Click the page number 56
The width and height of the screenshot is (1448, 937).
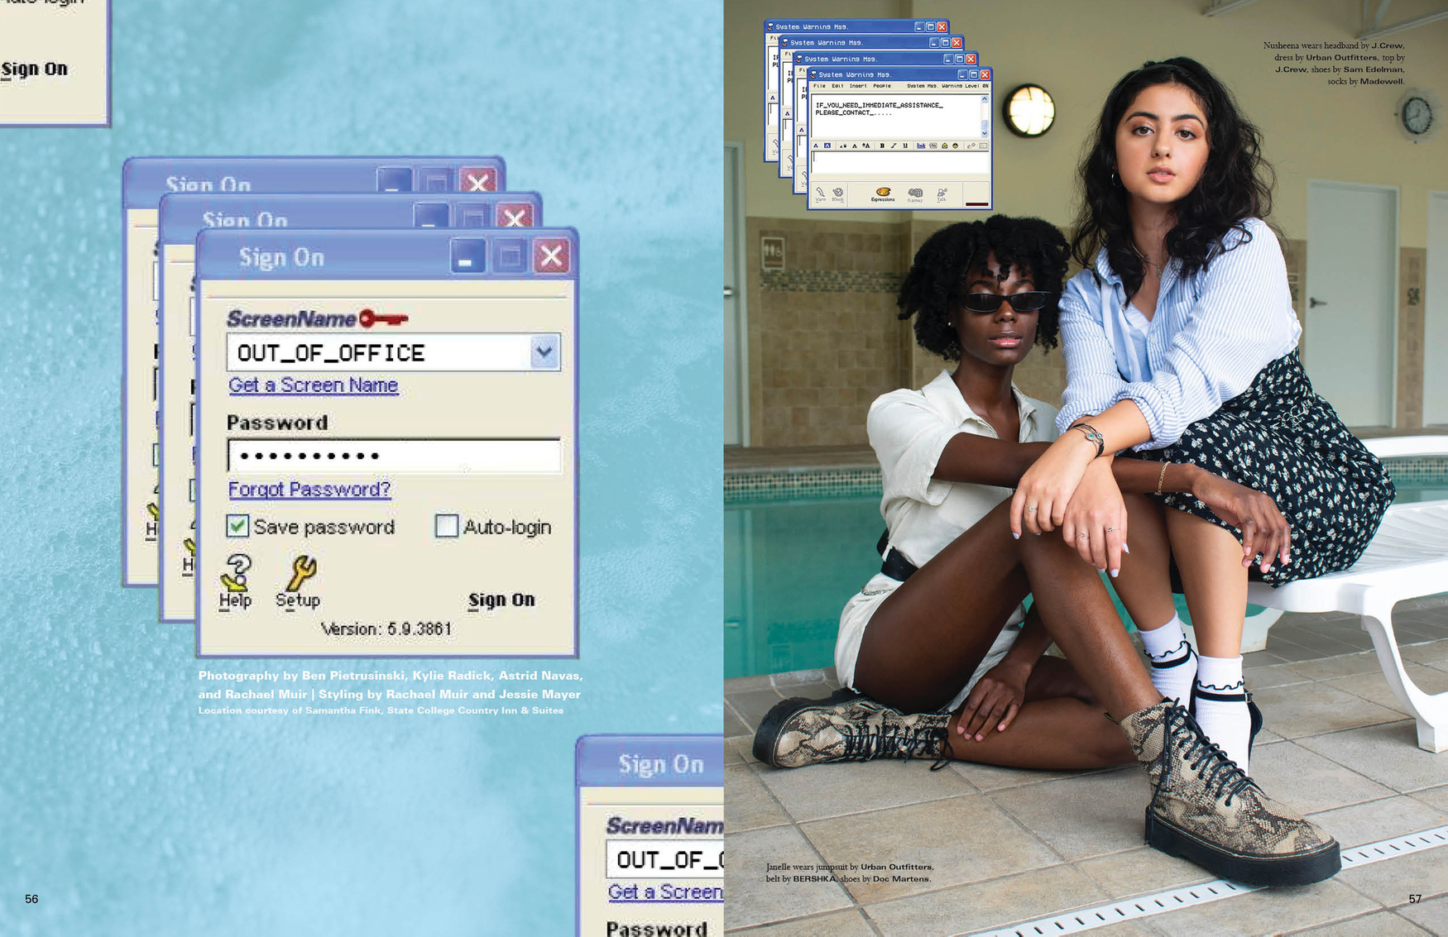pos(31,899)
